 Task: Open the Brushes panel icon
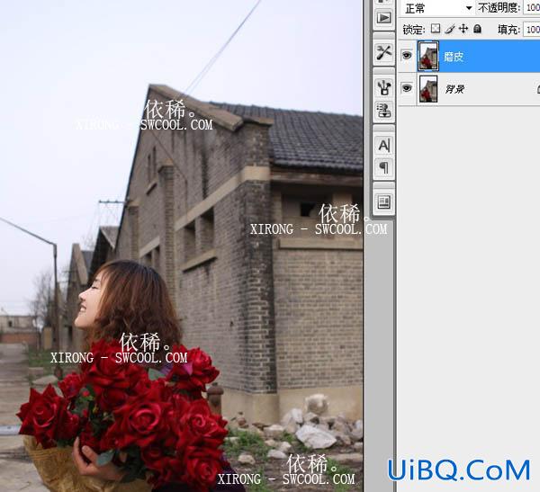click(x=383, y=87)
